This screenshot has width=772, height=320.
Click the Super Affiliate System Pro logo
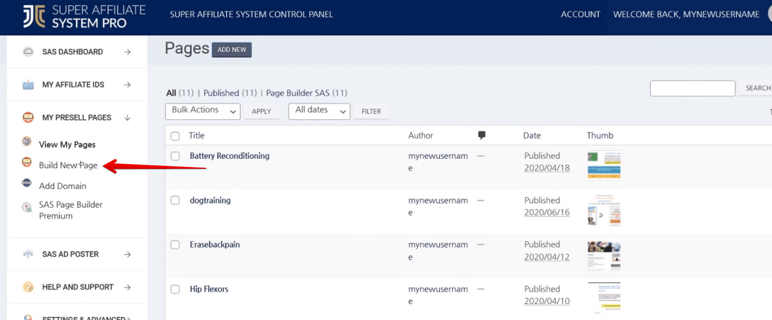coord(84,17)
